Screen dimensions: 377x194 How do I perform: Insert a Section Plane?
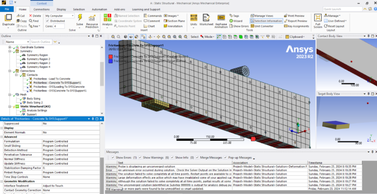[x=174, y=21]
